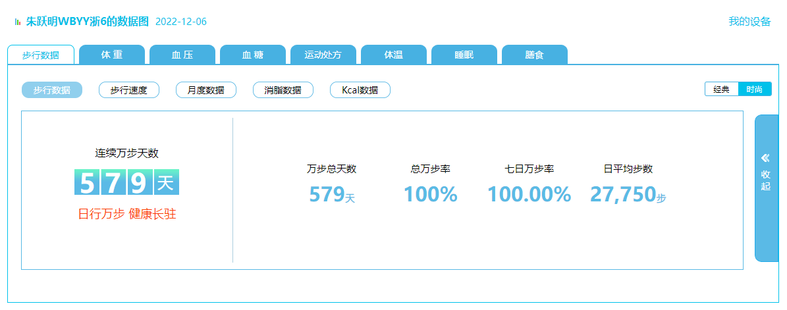Viewport: 787px width, 310px height.
Task: Click the 100.00% seven-day value
Action: click(x=529, y=195)
